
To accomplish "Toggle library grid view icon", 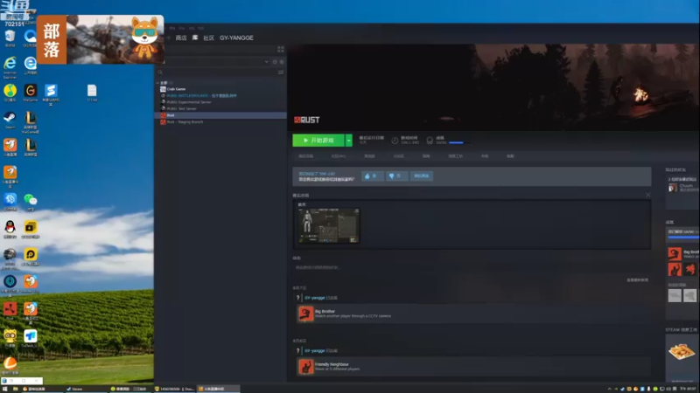I will tap(280, 50).
